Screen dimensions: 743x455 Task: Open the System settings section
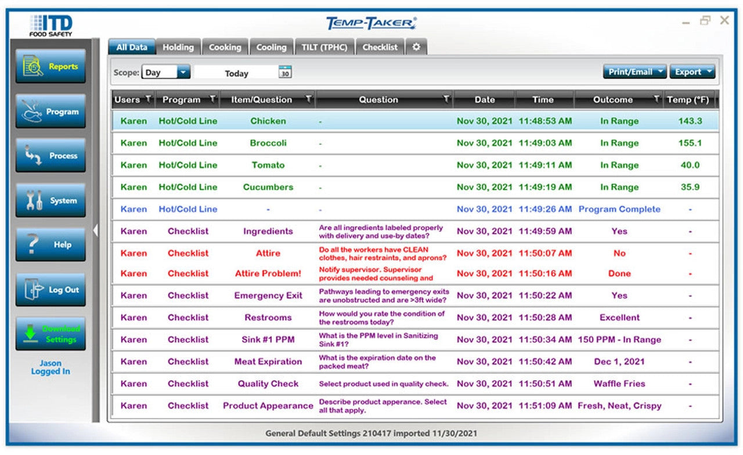[x=51, y=200]
